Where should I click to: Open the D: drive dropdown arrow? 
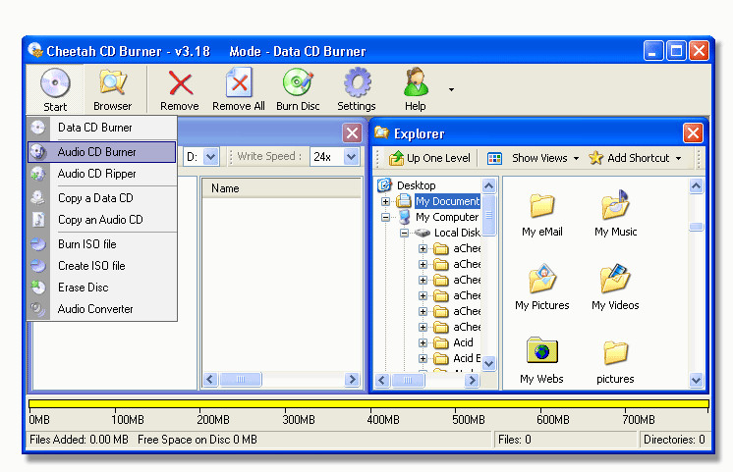[x=211, y=157]
